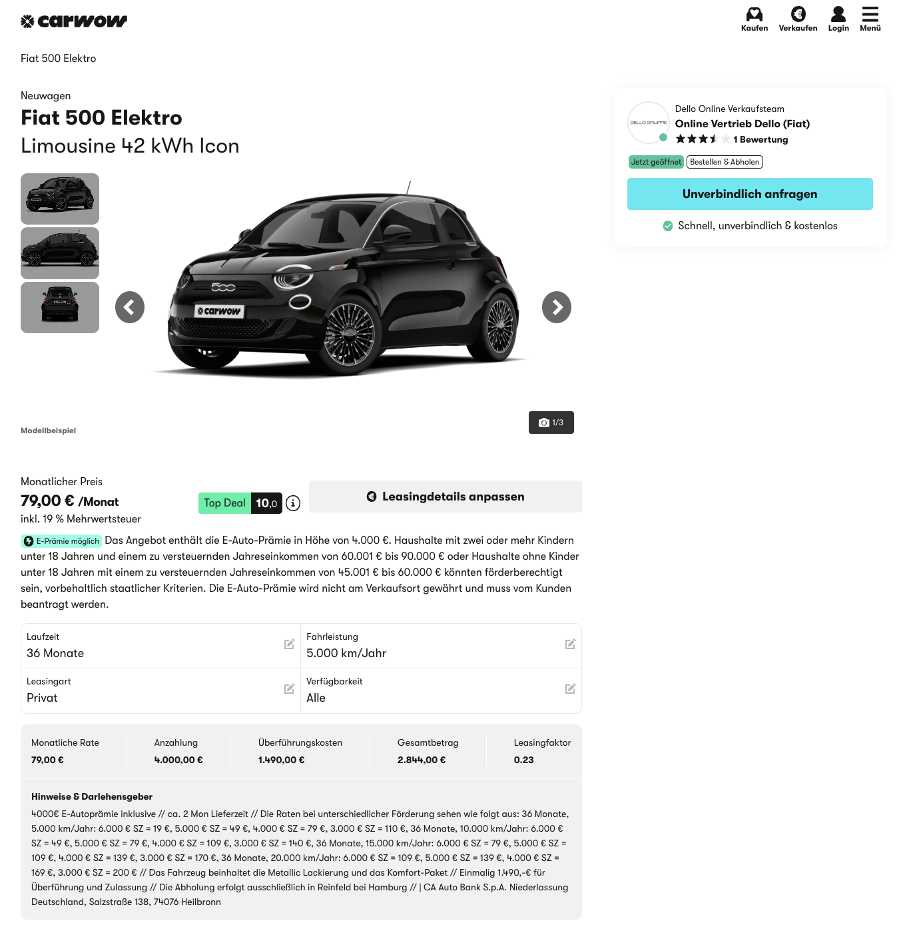Open photo counter 1/3 gallery badge
Viewport: 907px width, 925px height.
point(551,423)
